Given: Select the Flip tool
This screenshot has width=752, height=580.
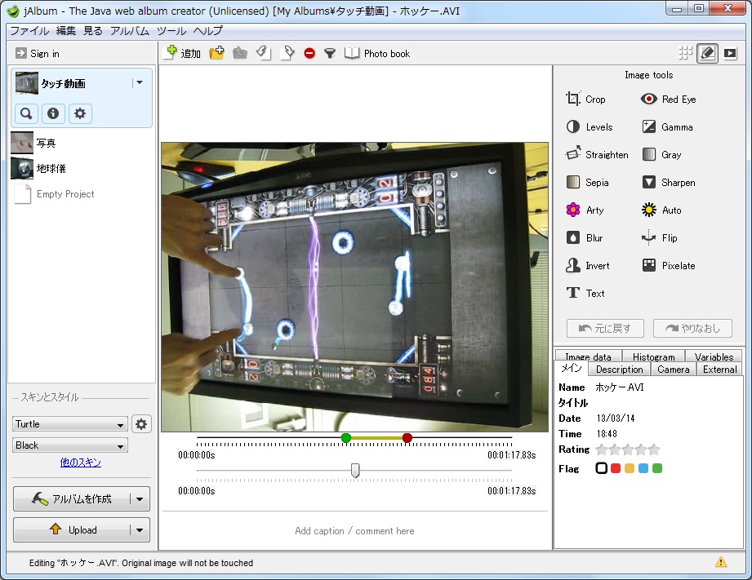Looking at the screenshot, I should pyautogui.click(x=660, y=237).
